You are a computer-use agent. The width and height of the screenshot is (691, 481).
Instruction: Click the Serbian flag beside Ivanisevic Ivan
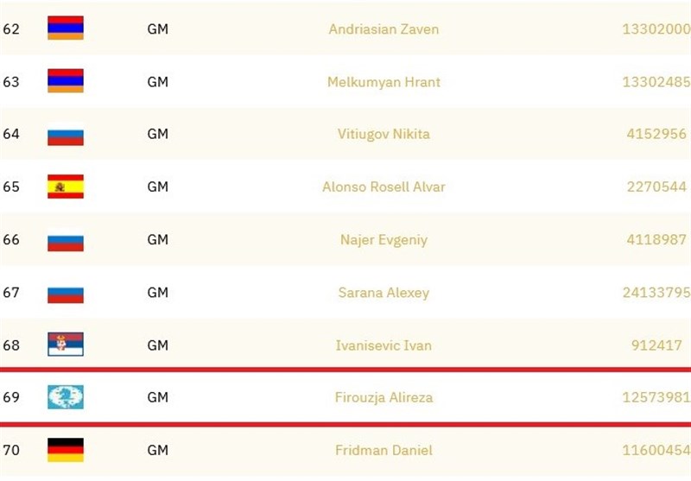tap(65, 345)
